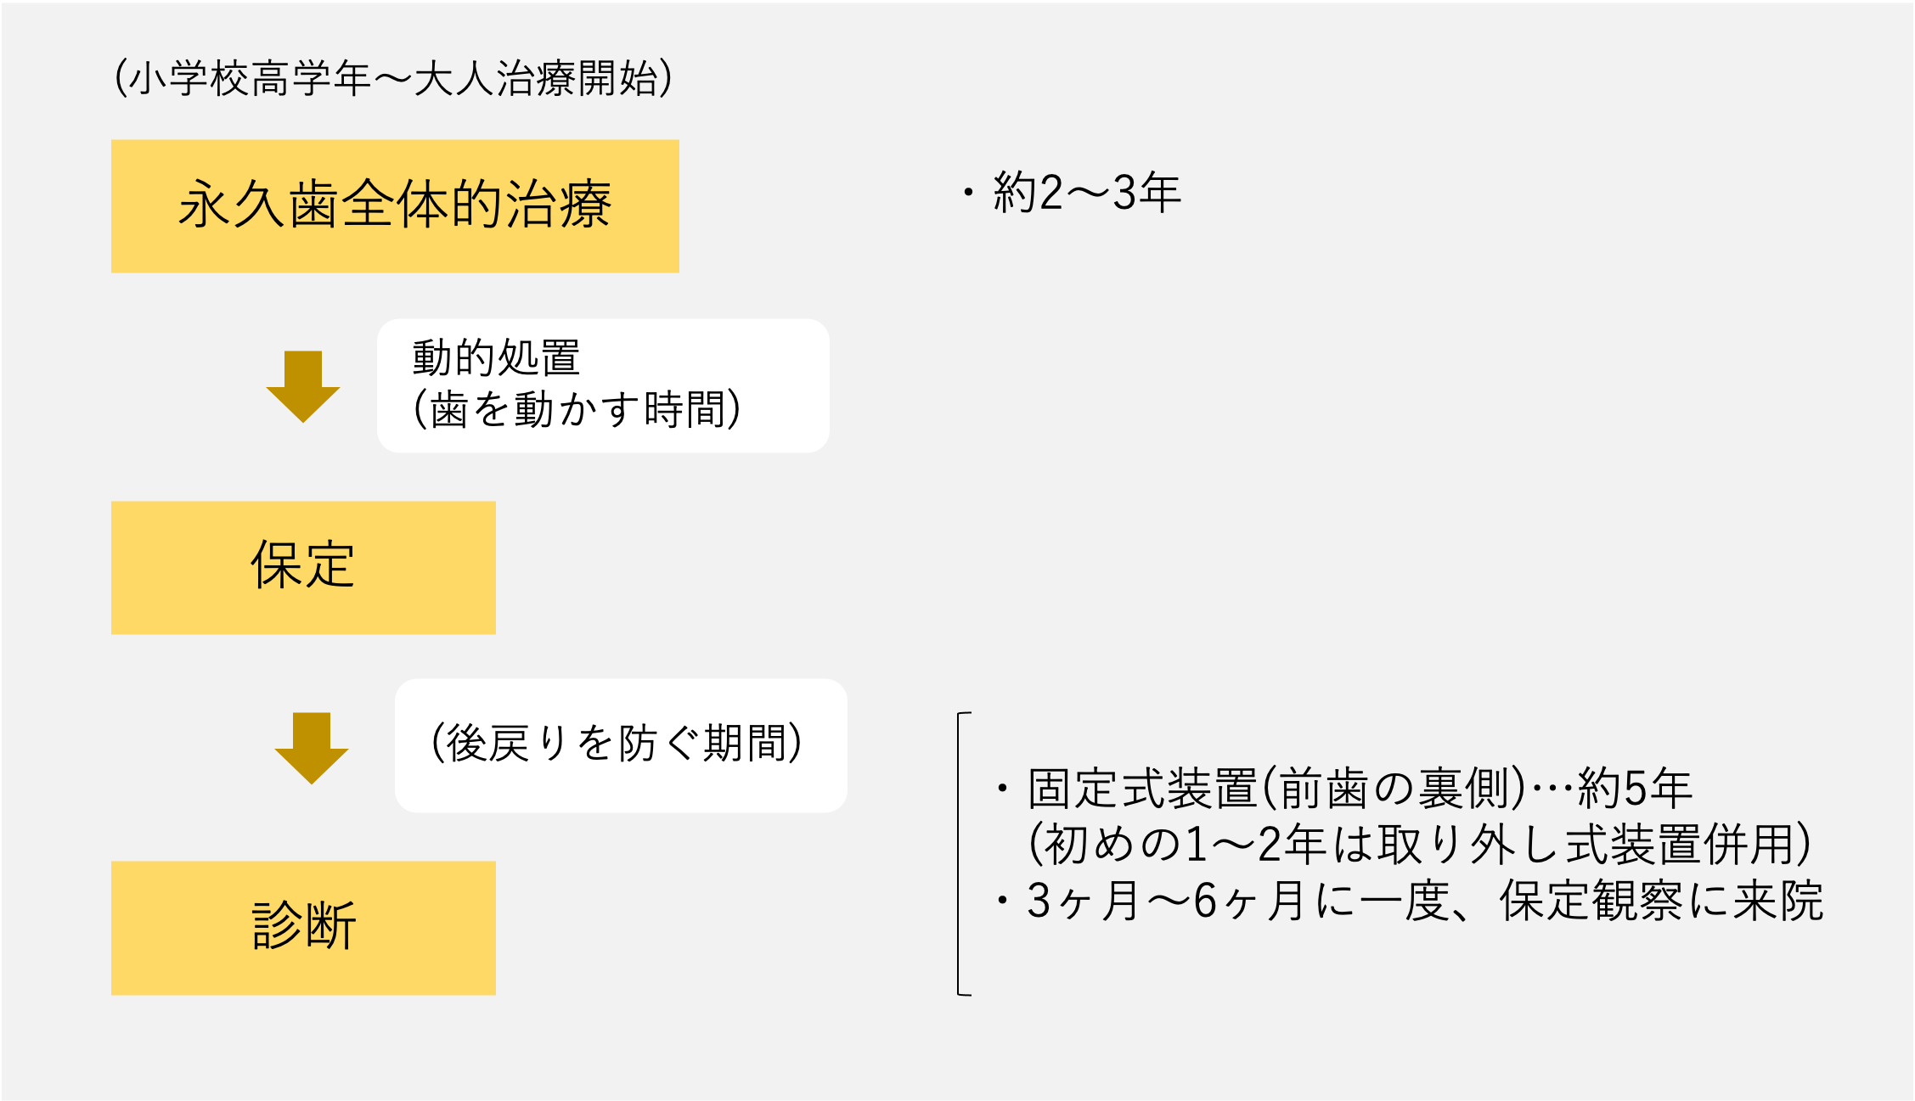Click the left bracket beside retention notes
1915x1101 pixels.
pyautogui.click(x=963, y=853)
